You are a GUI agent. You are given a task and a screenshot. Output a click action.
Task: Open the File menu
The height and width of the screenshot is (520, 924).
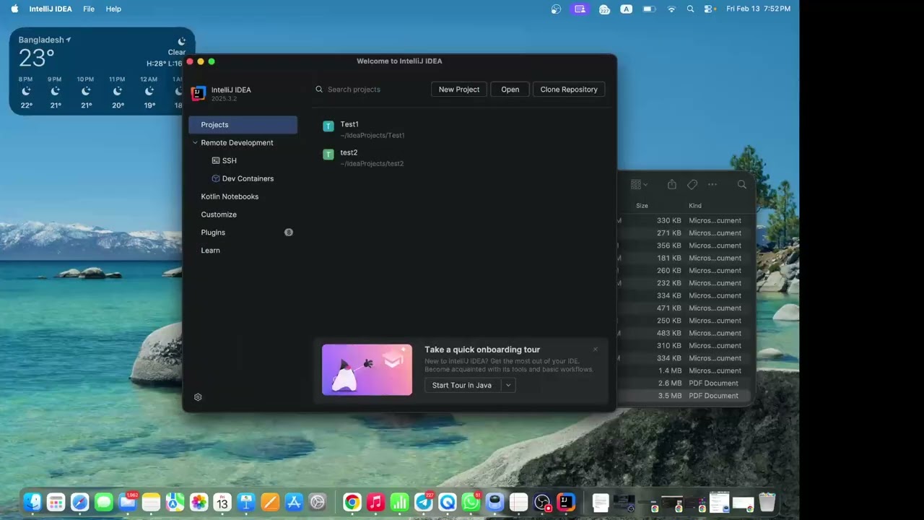pos(89,9)
